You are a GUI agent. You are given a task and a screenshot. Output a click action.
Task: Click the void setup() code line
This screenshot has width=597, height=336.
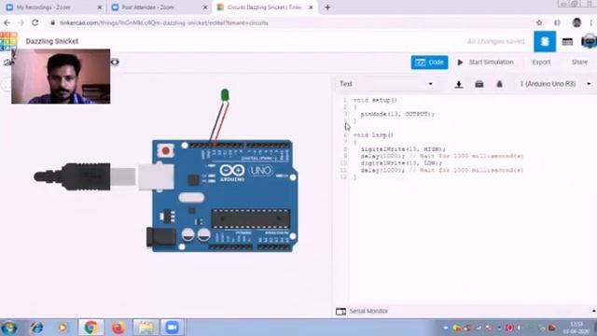(375, 100)
